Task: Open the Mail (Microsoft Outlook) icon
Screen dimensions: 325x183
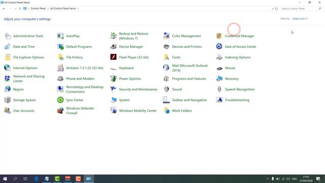Action: (166, 68)
